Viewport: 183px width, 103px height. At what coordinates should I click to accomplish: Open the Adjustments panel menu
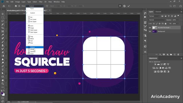[181, 58]
